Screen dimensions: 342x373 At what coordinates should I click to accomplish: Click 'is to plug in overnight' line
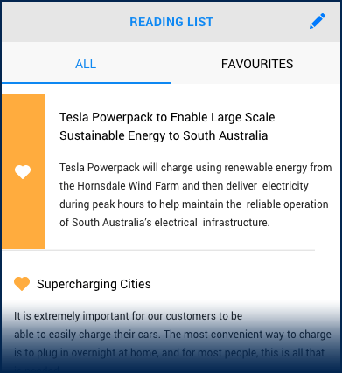point(169,353)
